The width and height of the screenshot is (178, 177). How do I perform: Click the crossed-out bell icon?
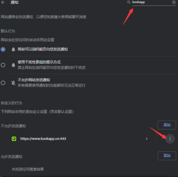coord(13,83)
